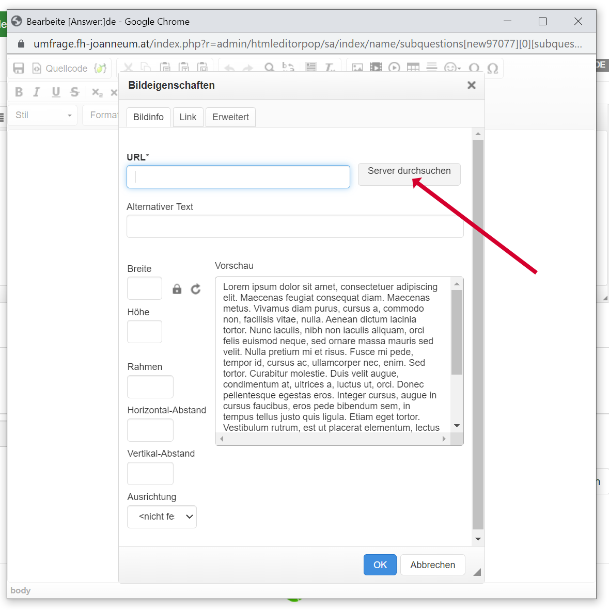Image resolution: width=609 pixels, height=613 pixels.
Task: Focus the Alternativer Text field
Action: coord(294,227)
